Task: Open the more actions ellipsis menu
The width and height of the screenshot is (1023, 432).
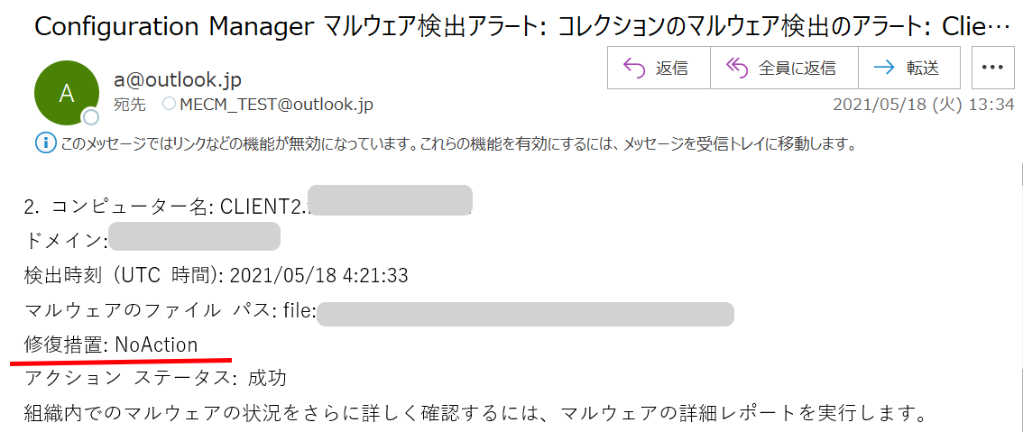Action: 992,68
